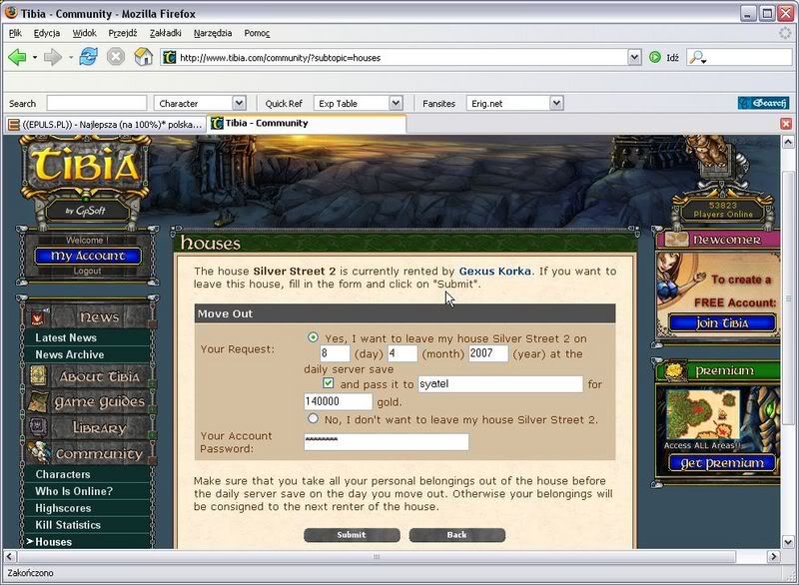Click the vertical scrollbar down arrow
The width and height of the screenshot is (799, 585).
(787, 542)
